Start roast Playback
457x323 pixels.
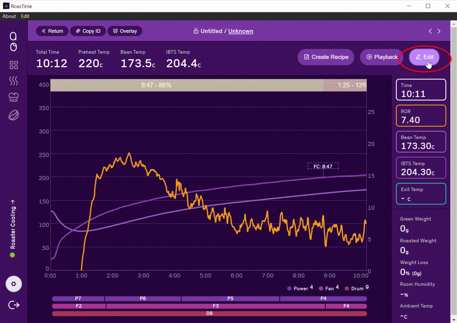click(x=382, y=57)
